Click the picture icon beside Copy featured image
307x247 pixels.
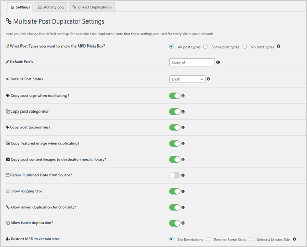point(8,143)
